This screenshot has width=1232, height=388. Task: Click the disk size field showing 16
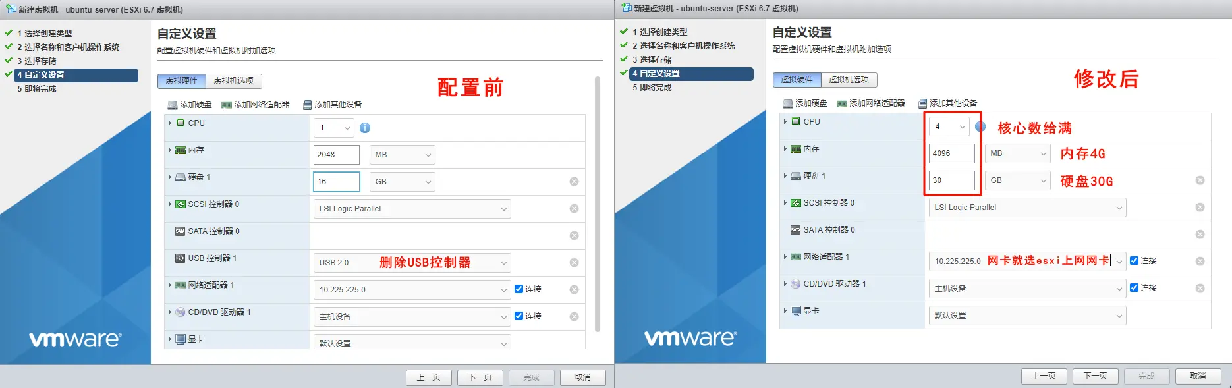[x=337, y=182]
